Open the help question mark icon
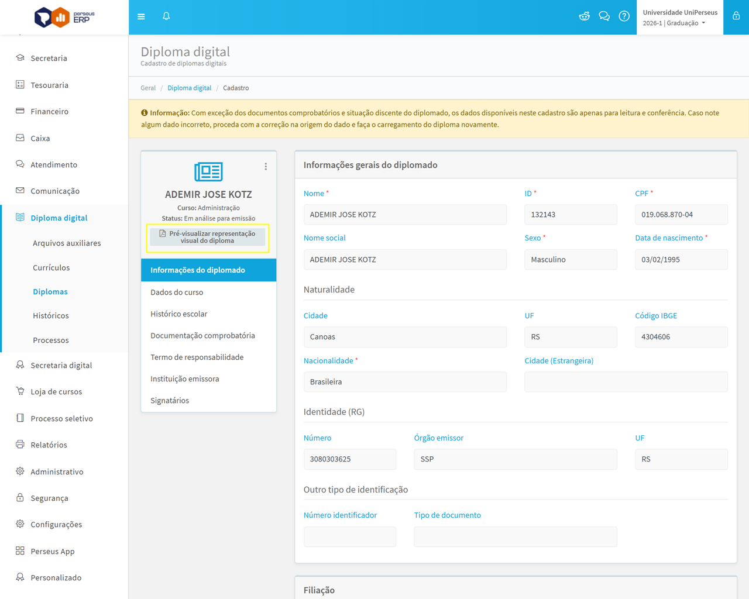The image size is (749, 599). (624, 16)
